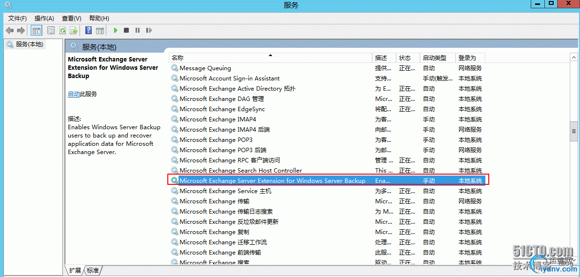Screen dimensions: 580x277
Task: Click the gear icon of Microsoft Account Sign-in Assistant
Action: pyautogui.click(x=174, y=79)
